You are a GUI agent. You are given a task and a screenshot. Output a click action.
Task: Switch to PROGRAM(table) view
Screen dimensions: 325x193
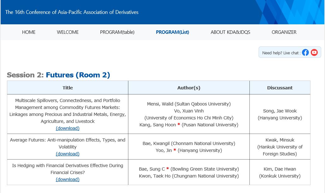(117, 32)
